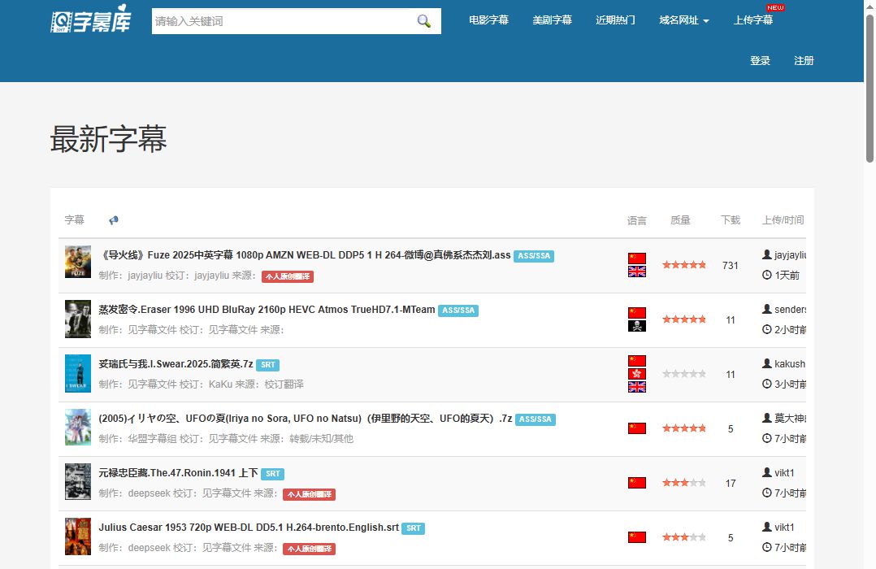Click the page vertical scrollbar thumb
Screen dimensions: 876x569
click(x=869, y=88)
